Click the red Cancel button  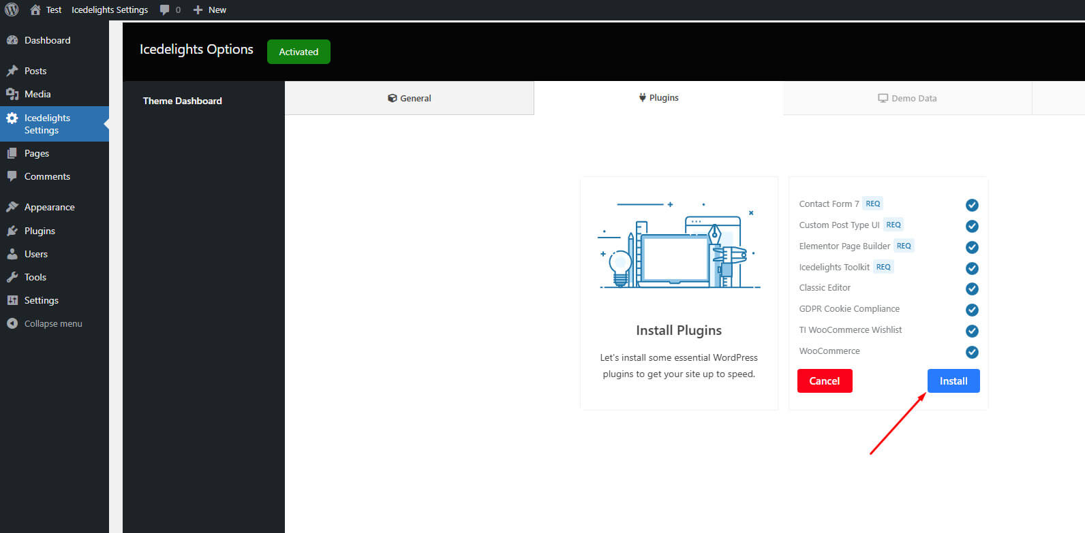pos(825,381)
